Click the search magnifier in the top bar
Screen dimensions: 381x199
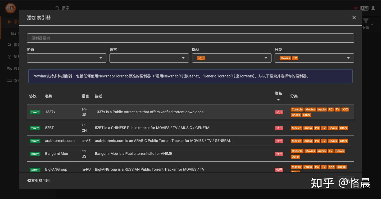pyautogui.click(x=57, y=8)
